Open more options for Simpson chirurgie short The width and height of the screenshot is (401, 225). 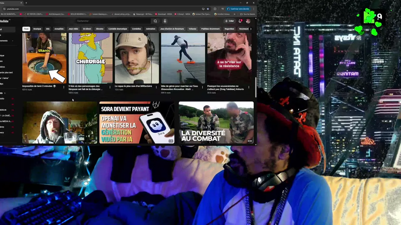[x=110, y=87]
